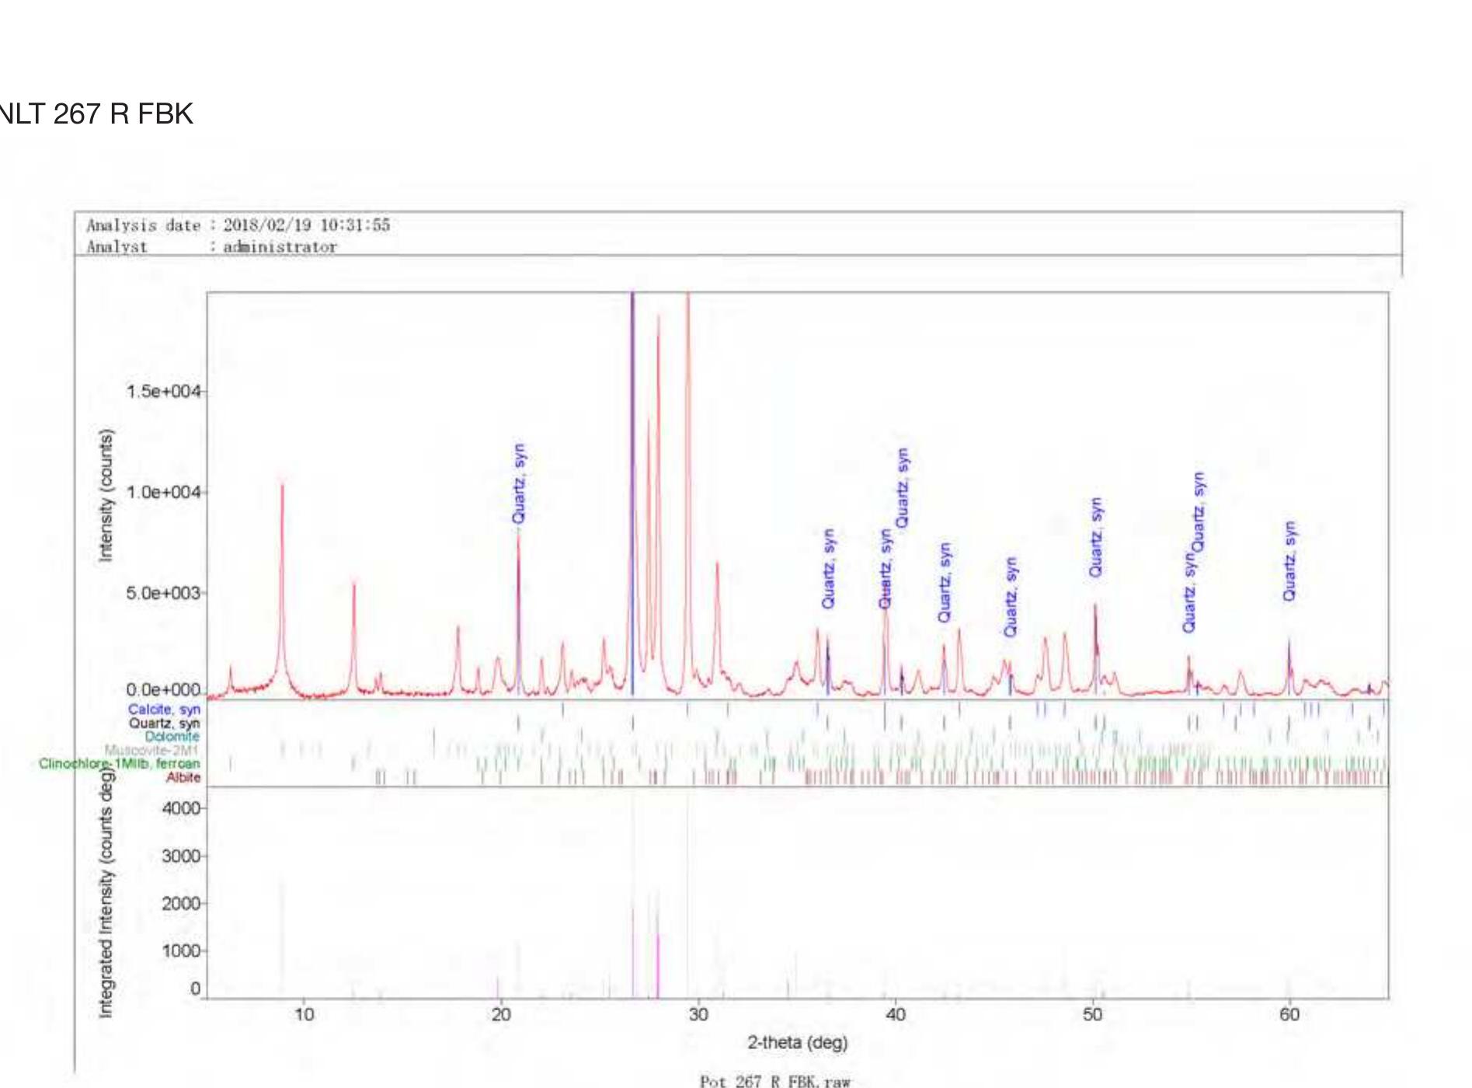This screenshot has width=1472, height=1088.
Task: Click the 60 tick on the 2-theta axis
Action: coord(1289,1014)
